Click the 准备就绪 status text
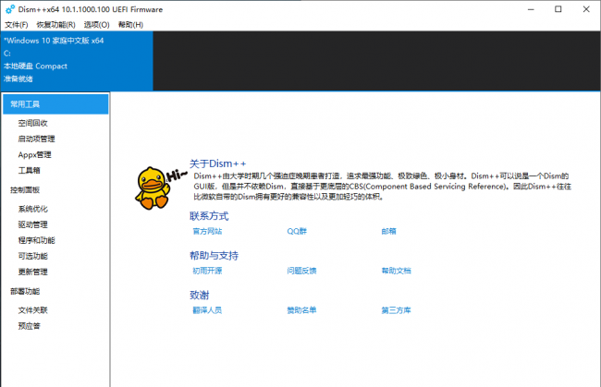This screenshot has height=387, width=601. pyautogui.click(x=18, y=79)
